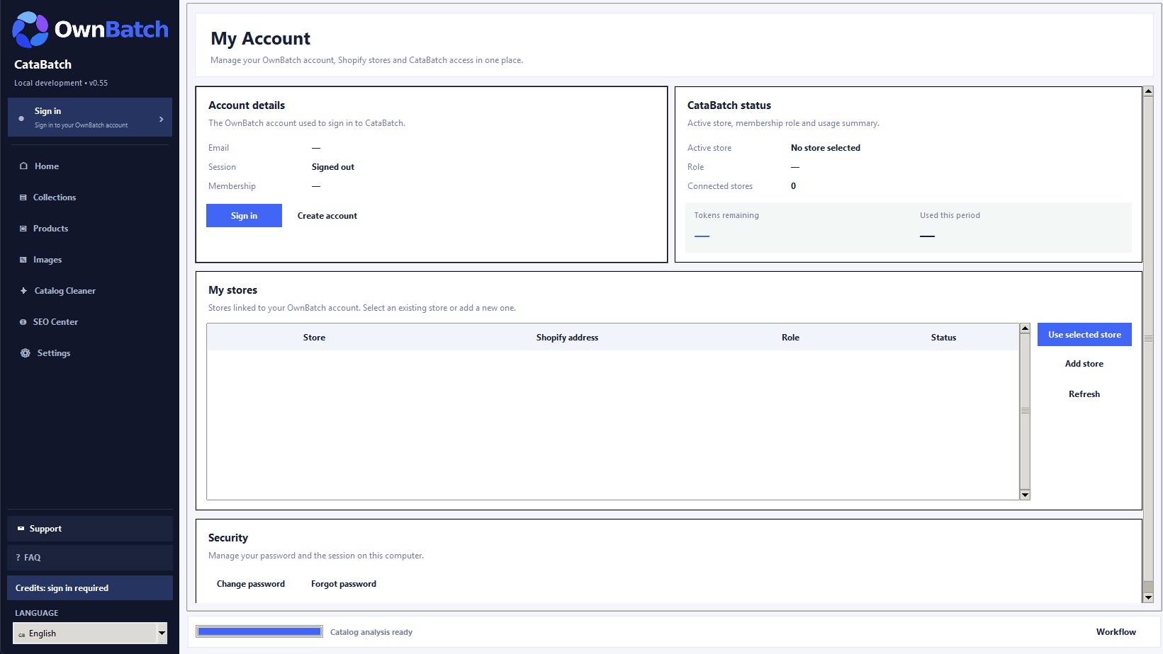1163x654 pixels.
Task: Click the Store column header
Action: [314, 338]
